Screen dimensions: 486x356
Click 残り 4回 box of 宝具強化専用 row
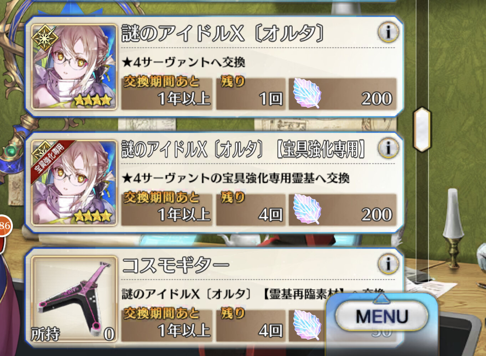[251, 210]
